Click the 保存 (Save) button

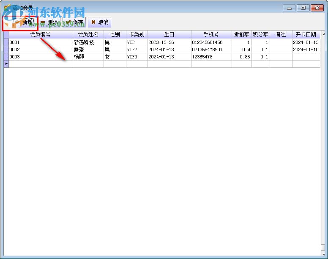(74, 22)
